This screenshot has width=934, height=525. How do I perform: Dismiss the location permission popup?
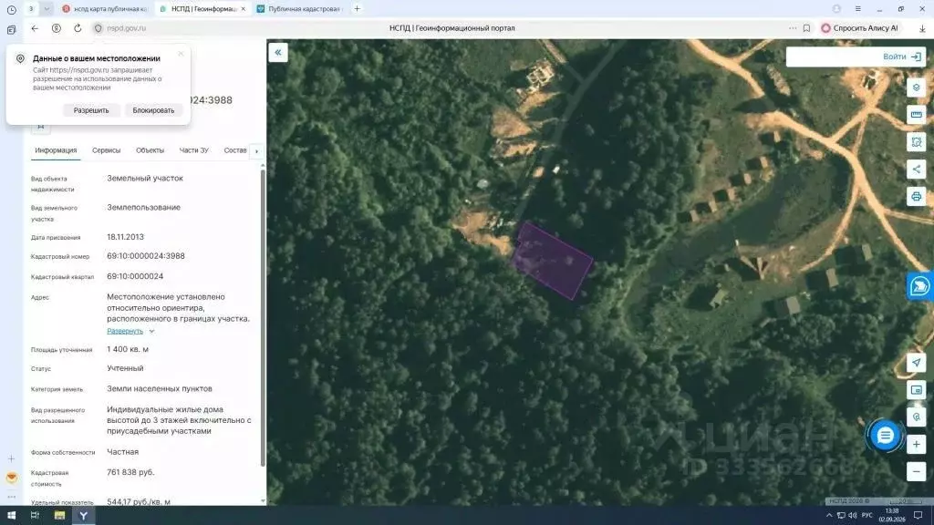point(181,54)
